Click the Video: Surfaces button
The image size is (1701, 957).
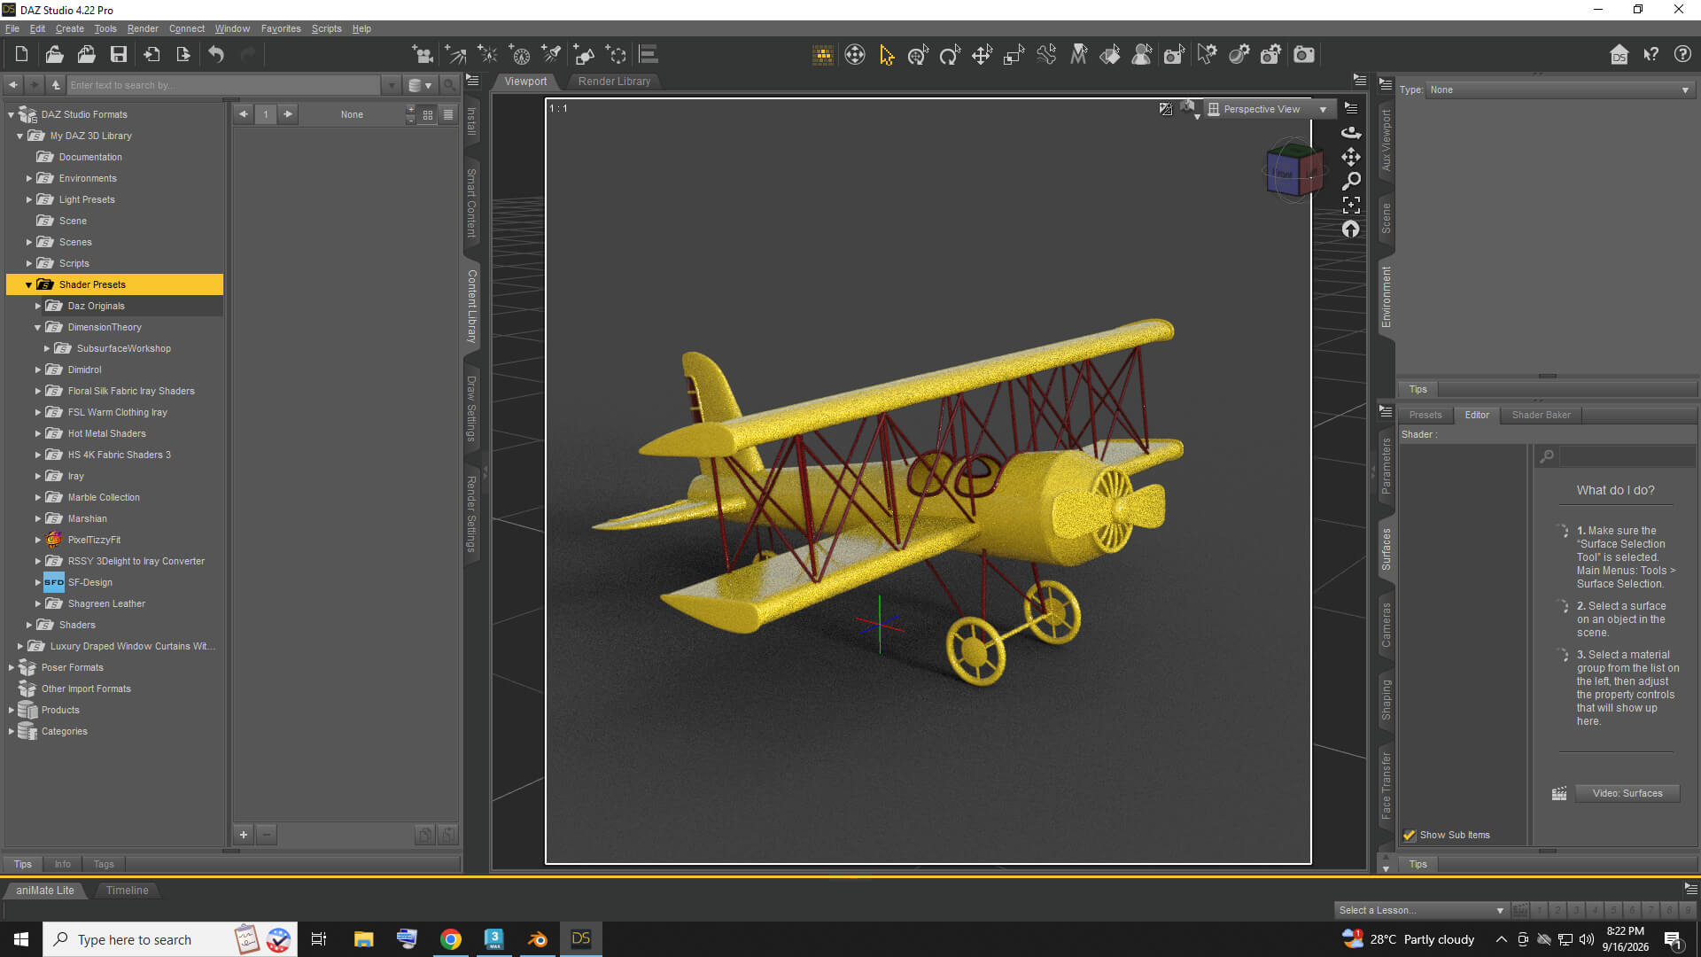[x=1627, y=793]
